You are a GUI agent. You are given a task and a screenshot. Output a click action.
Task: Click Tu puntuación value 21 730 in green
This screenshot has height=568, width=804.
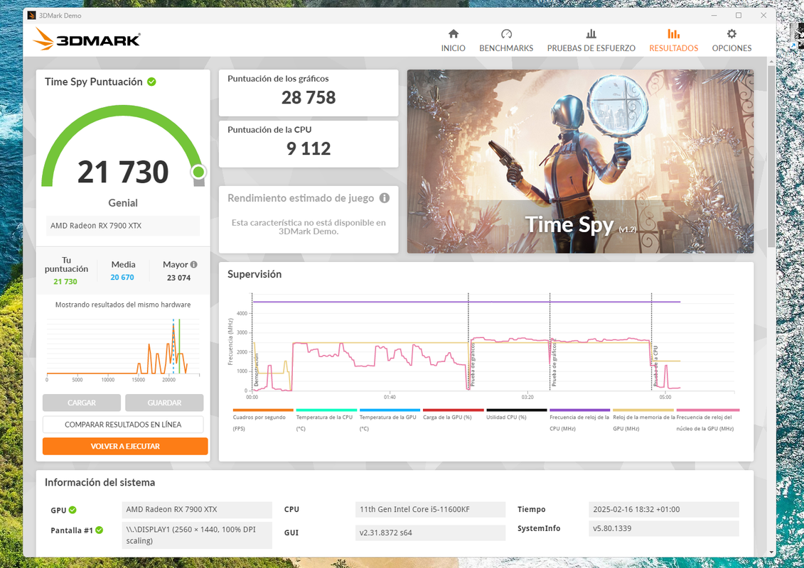pyautogui.click(x=65, y=282)
